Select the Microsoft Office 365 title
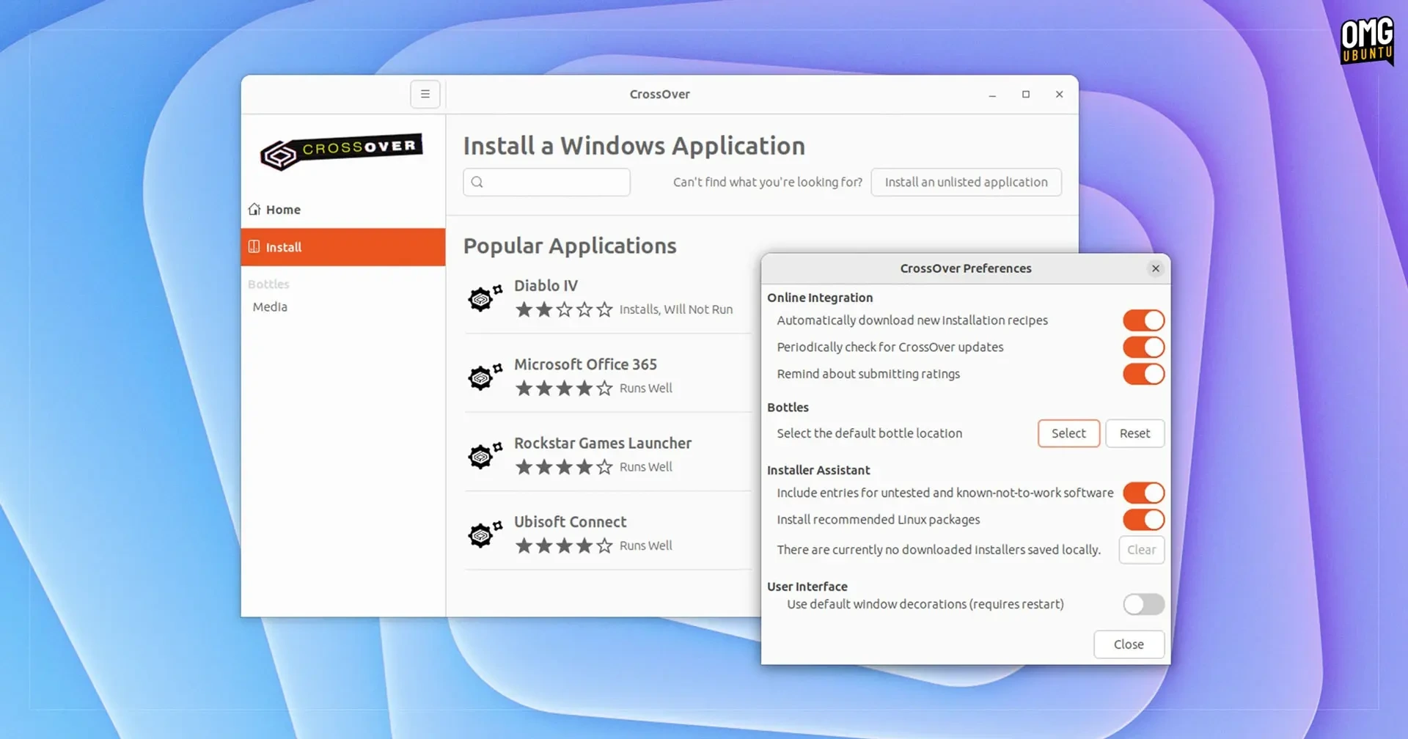The height and width of the screenshot is (739, 1408). click(585, 364)
